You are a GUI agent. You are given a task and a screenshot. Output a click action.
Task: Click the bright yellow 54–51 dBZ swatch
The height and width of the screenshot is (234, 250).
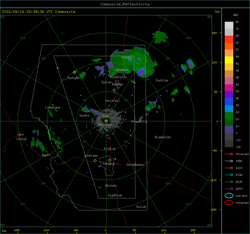[229, 60]
